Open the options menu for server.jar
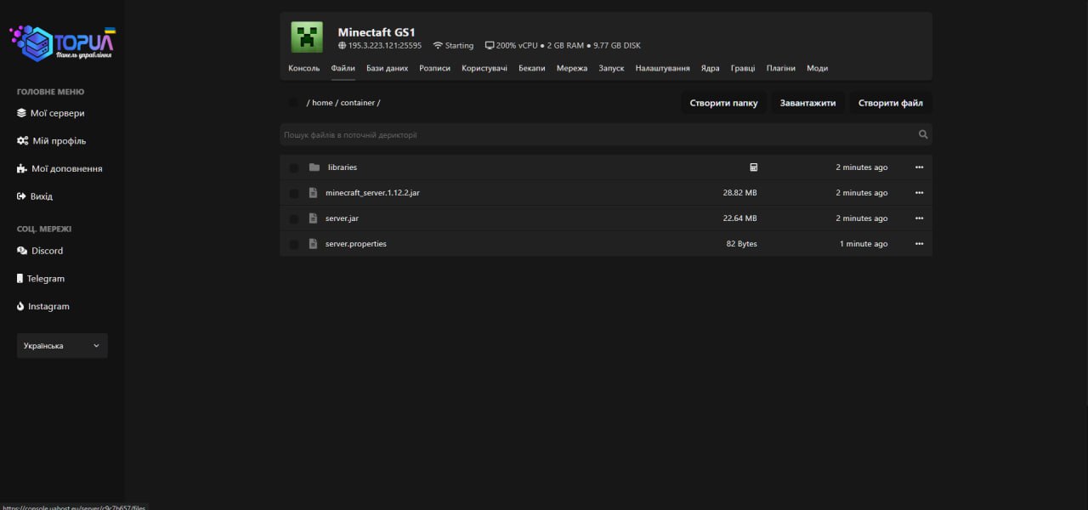The width and height of the screenshot is (1088, 510). 919,218
